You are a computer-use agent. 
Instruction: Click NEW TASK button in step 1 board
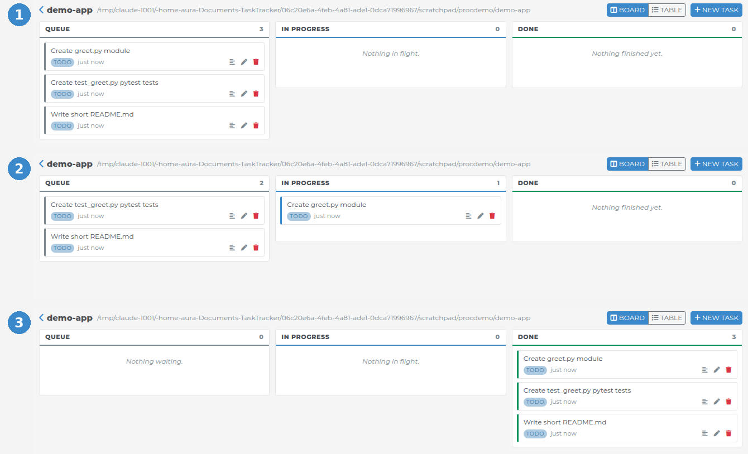click(716, 10)
